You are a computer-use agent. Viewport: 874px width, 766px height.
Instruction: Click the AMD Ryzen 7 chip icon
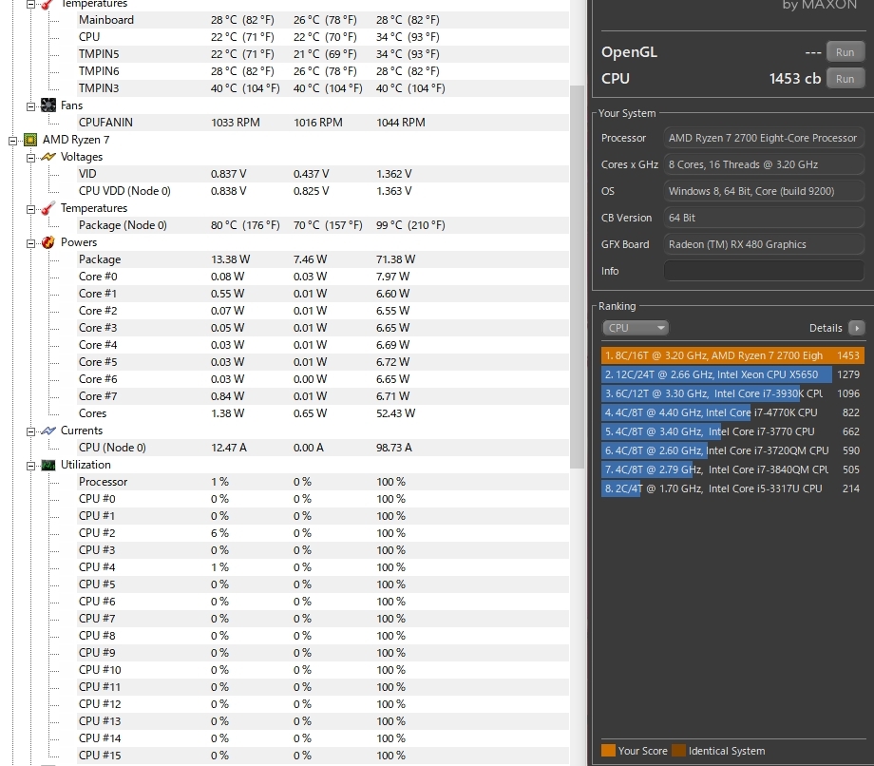[30, 140]
